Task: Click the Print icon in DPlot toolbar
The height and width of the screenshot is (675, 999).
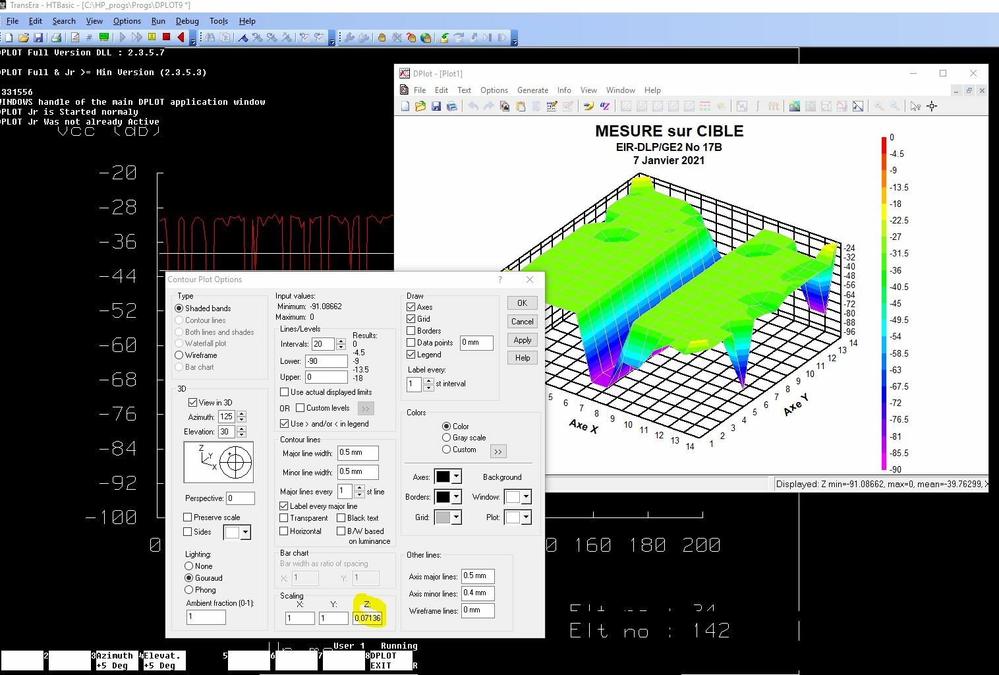Action: (x=451, y=106)
